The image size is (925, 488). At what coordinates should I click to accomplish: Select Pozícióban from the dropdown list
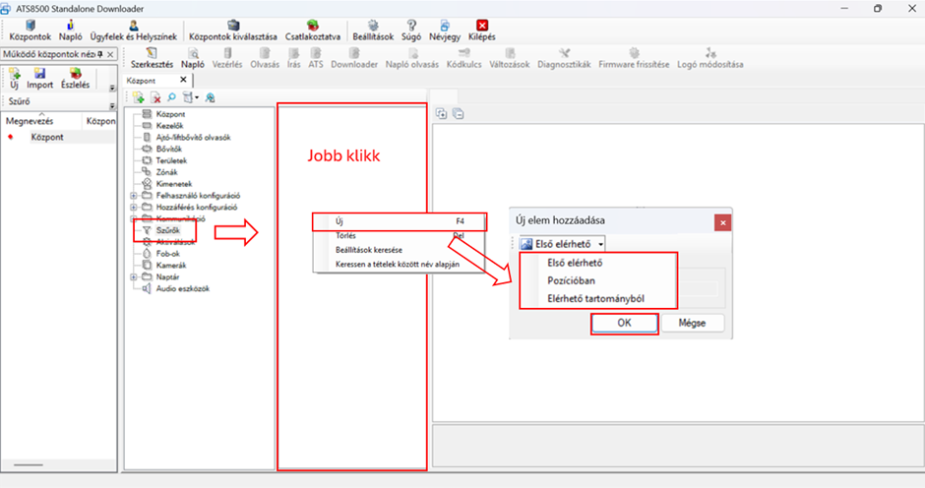point(572,280)
